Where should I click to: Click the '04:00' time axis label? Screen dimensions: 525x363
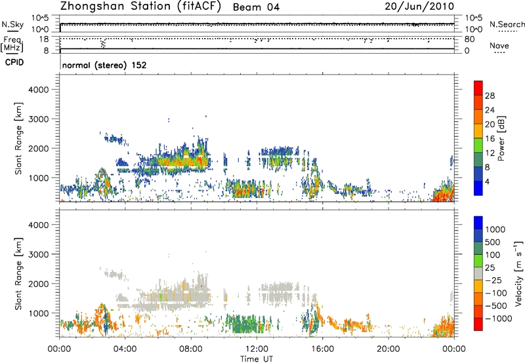tap(125, 349)
